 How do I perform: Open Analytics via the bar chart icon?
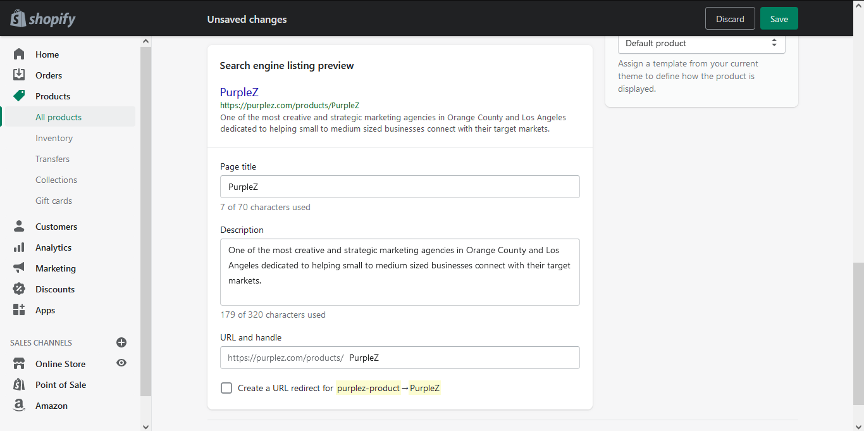(x=20, y=247)
